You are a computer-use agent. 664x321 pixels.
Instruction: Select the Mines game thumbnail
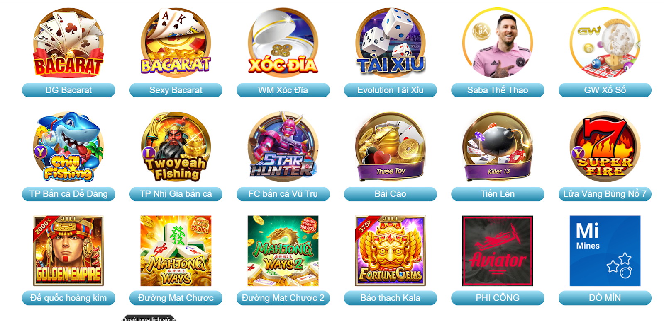coord(605,251)
